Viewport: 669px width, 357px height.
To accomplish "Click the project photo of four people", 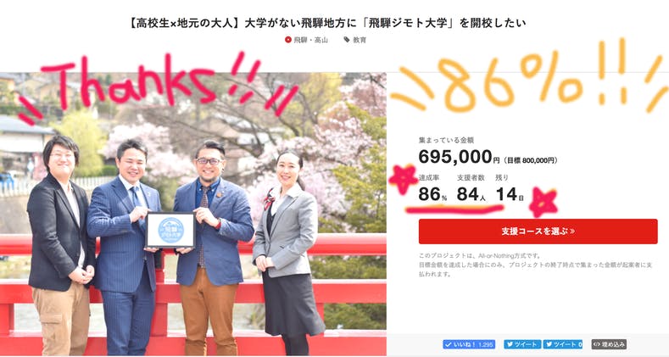I will click(192, 214).
